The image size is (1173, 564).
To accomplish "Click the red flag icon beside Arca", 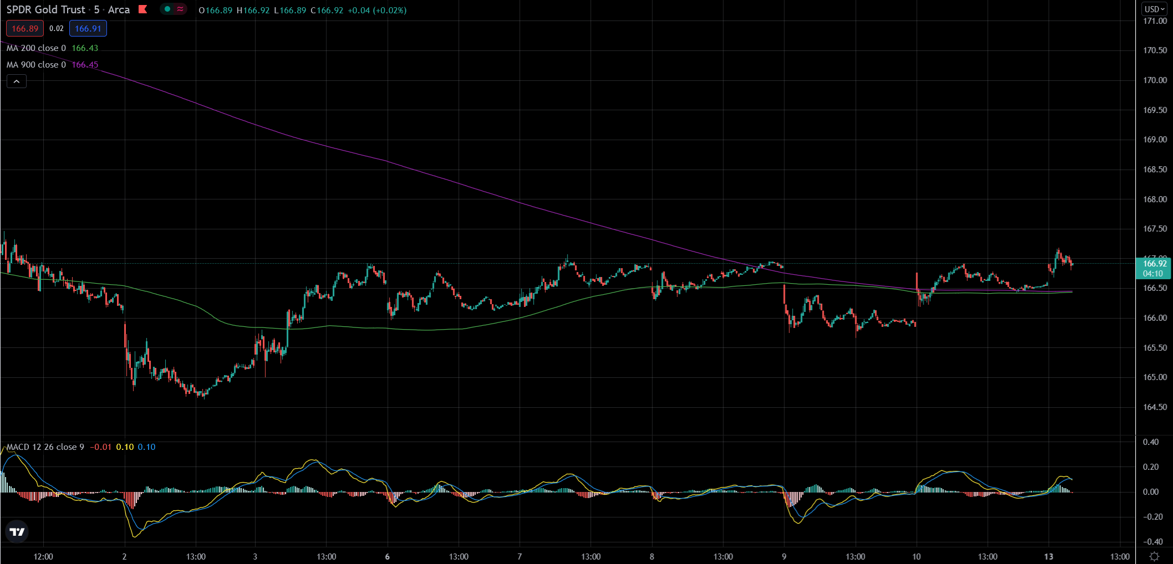I will [x=143, y=9].
